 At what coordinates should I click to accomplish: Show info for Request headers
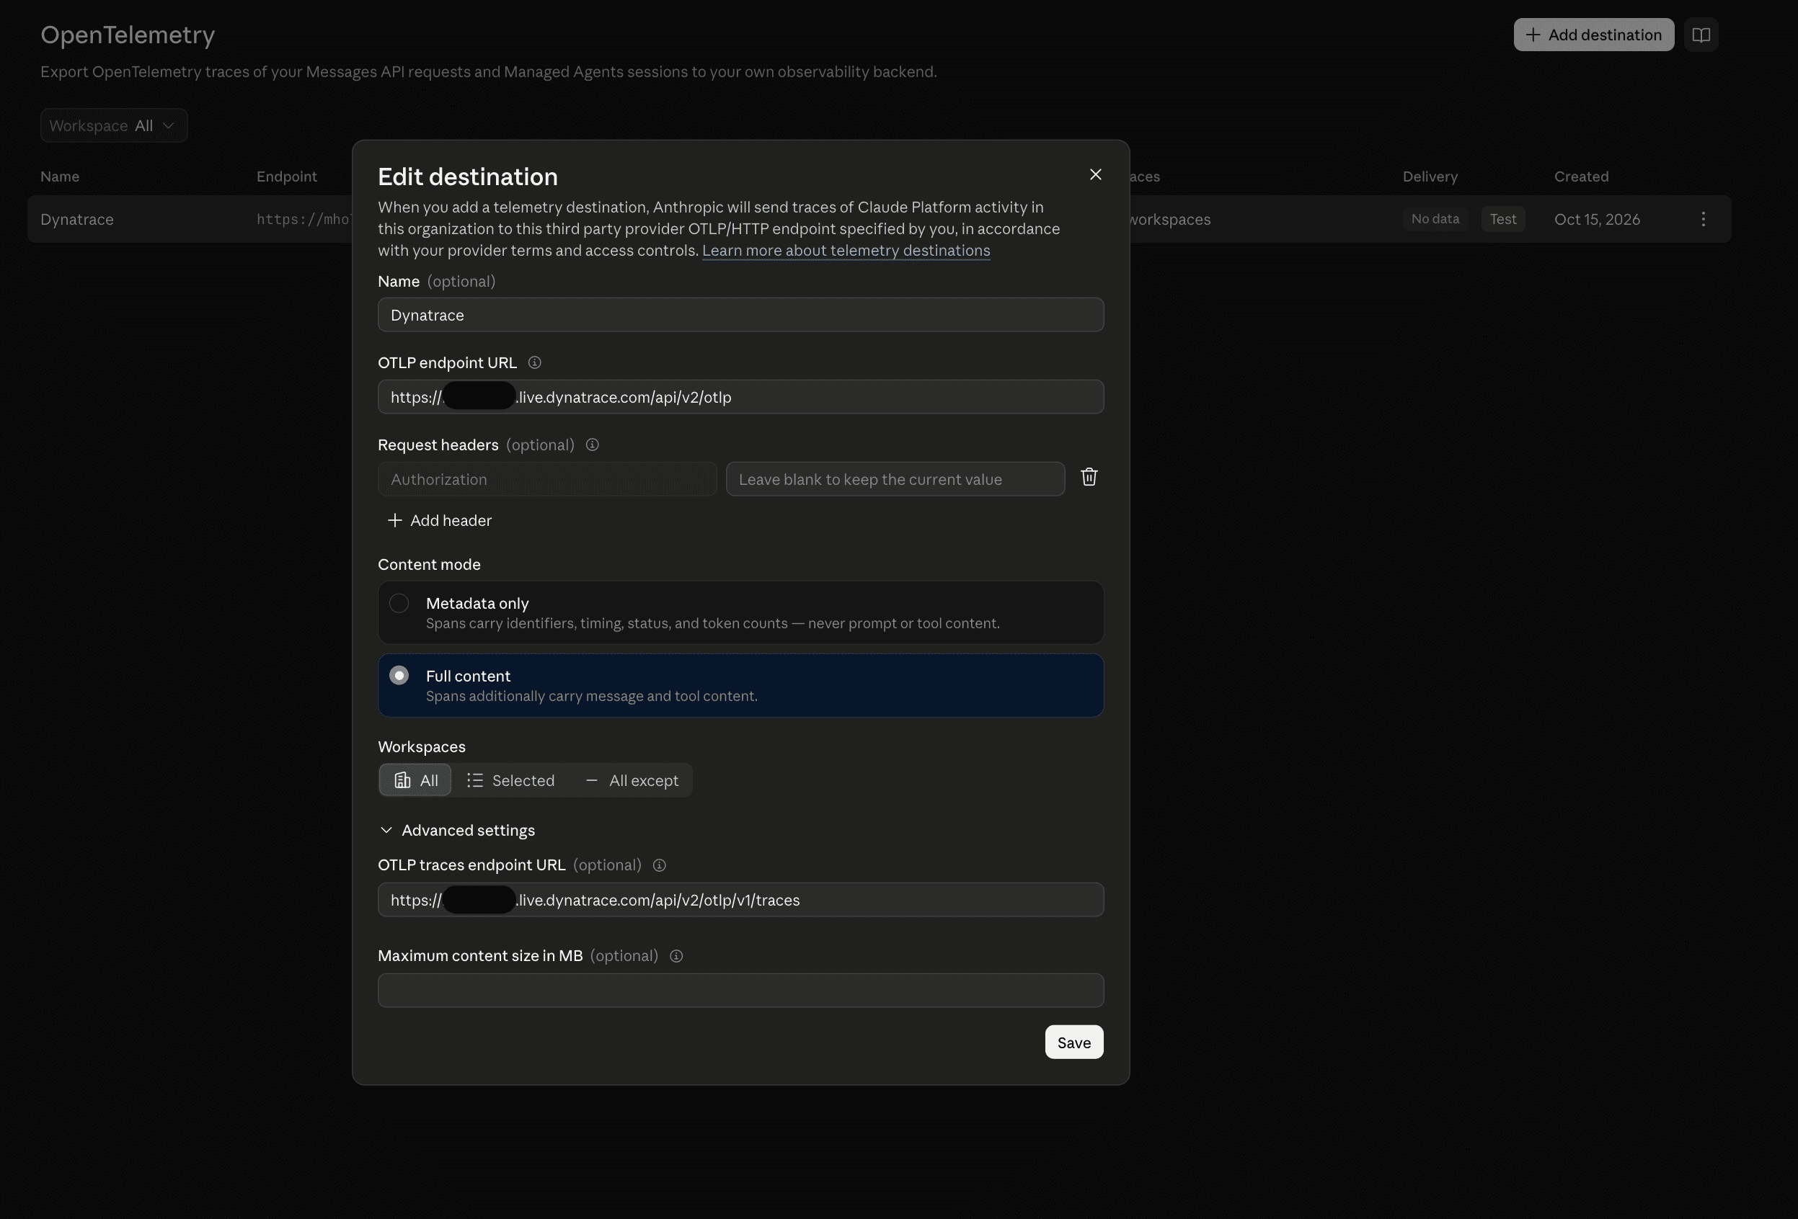(x=593, y=445)
